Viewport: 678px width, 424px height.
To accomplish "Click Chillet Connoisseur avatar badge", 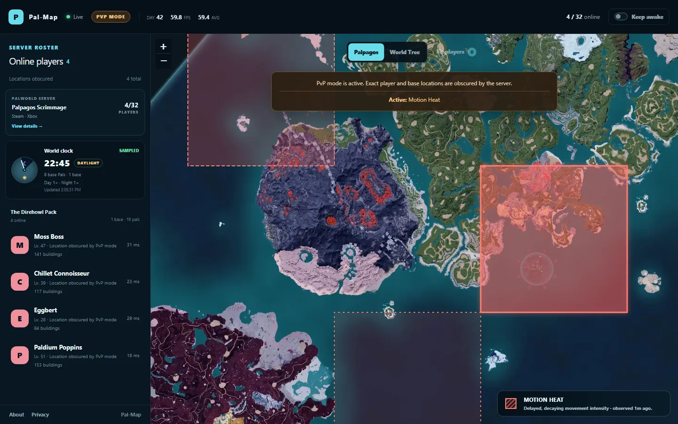I will (20, 282).
